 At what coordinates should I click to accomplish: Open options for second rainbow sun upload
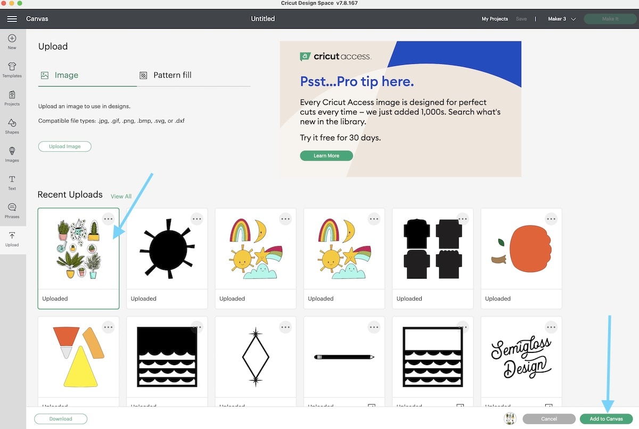pos(374,218)
